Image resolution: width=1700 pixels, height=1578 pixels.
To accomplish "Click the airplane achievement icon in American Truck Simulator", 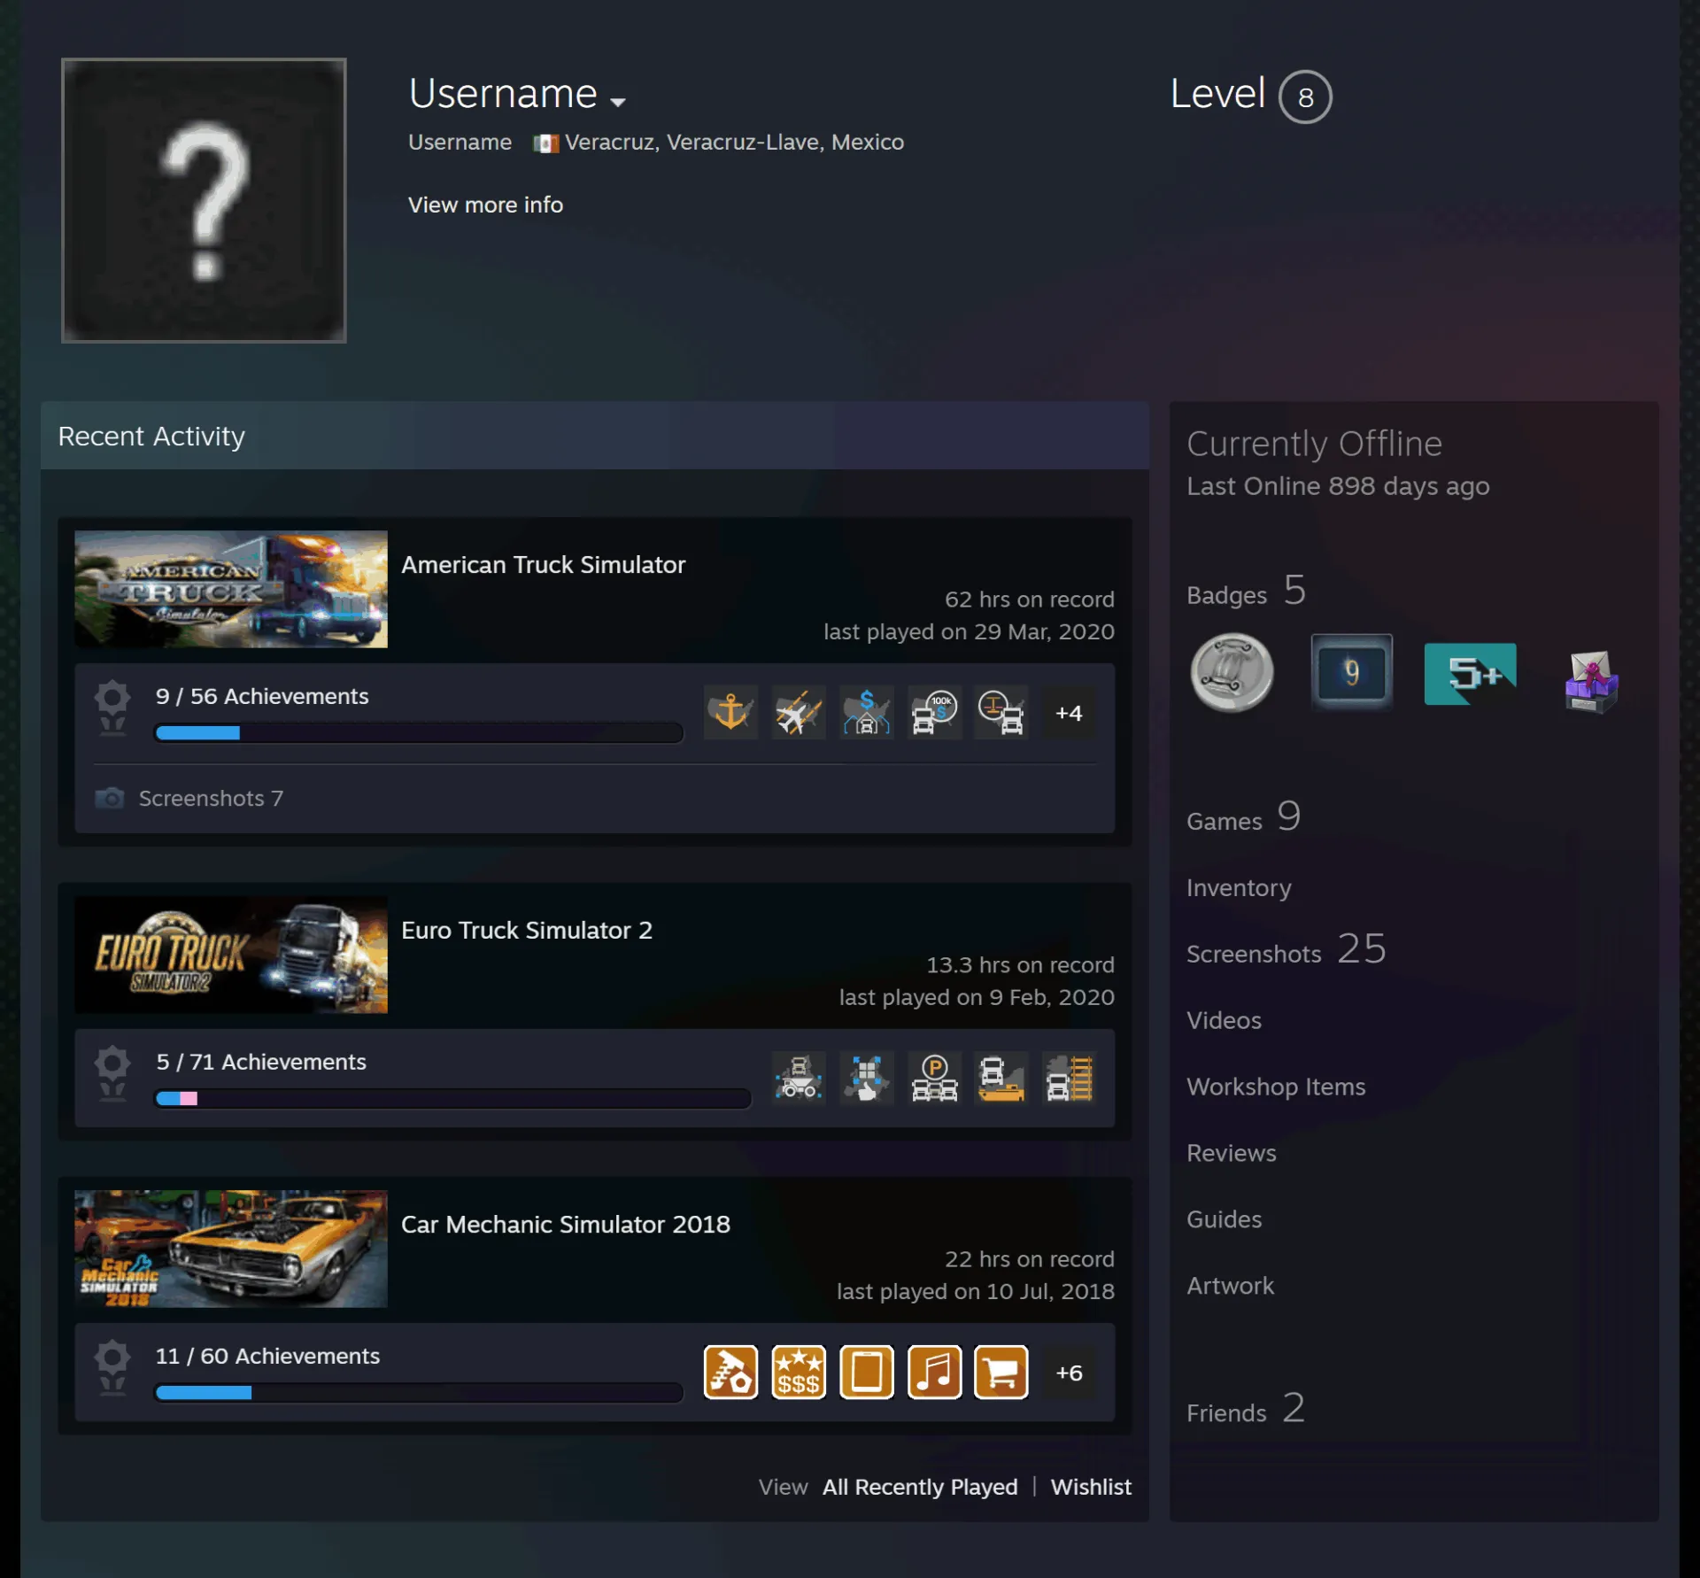I will [x=799, y=712].
